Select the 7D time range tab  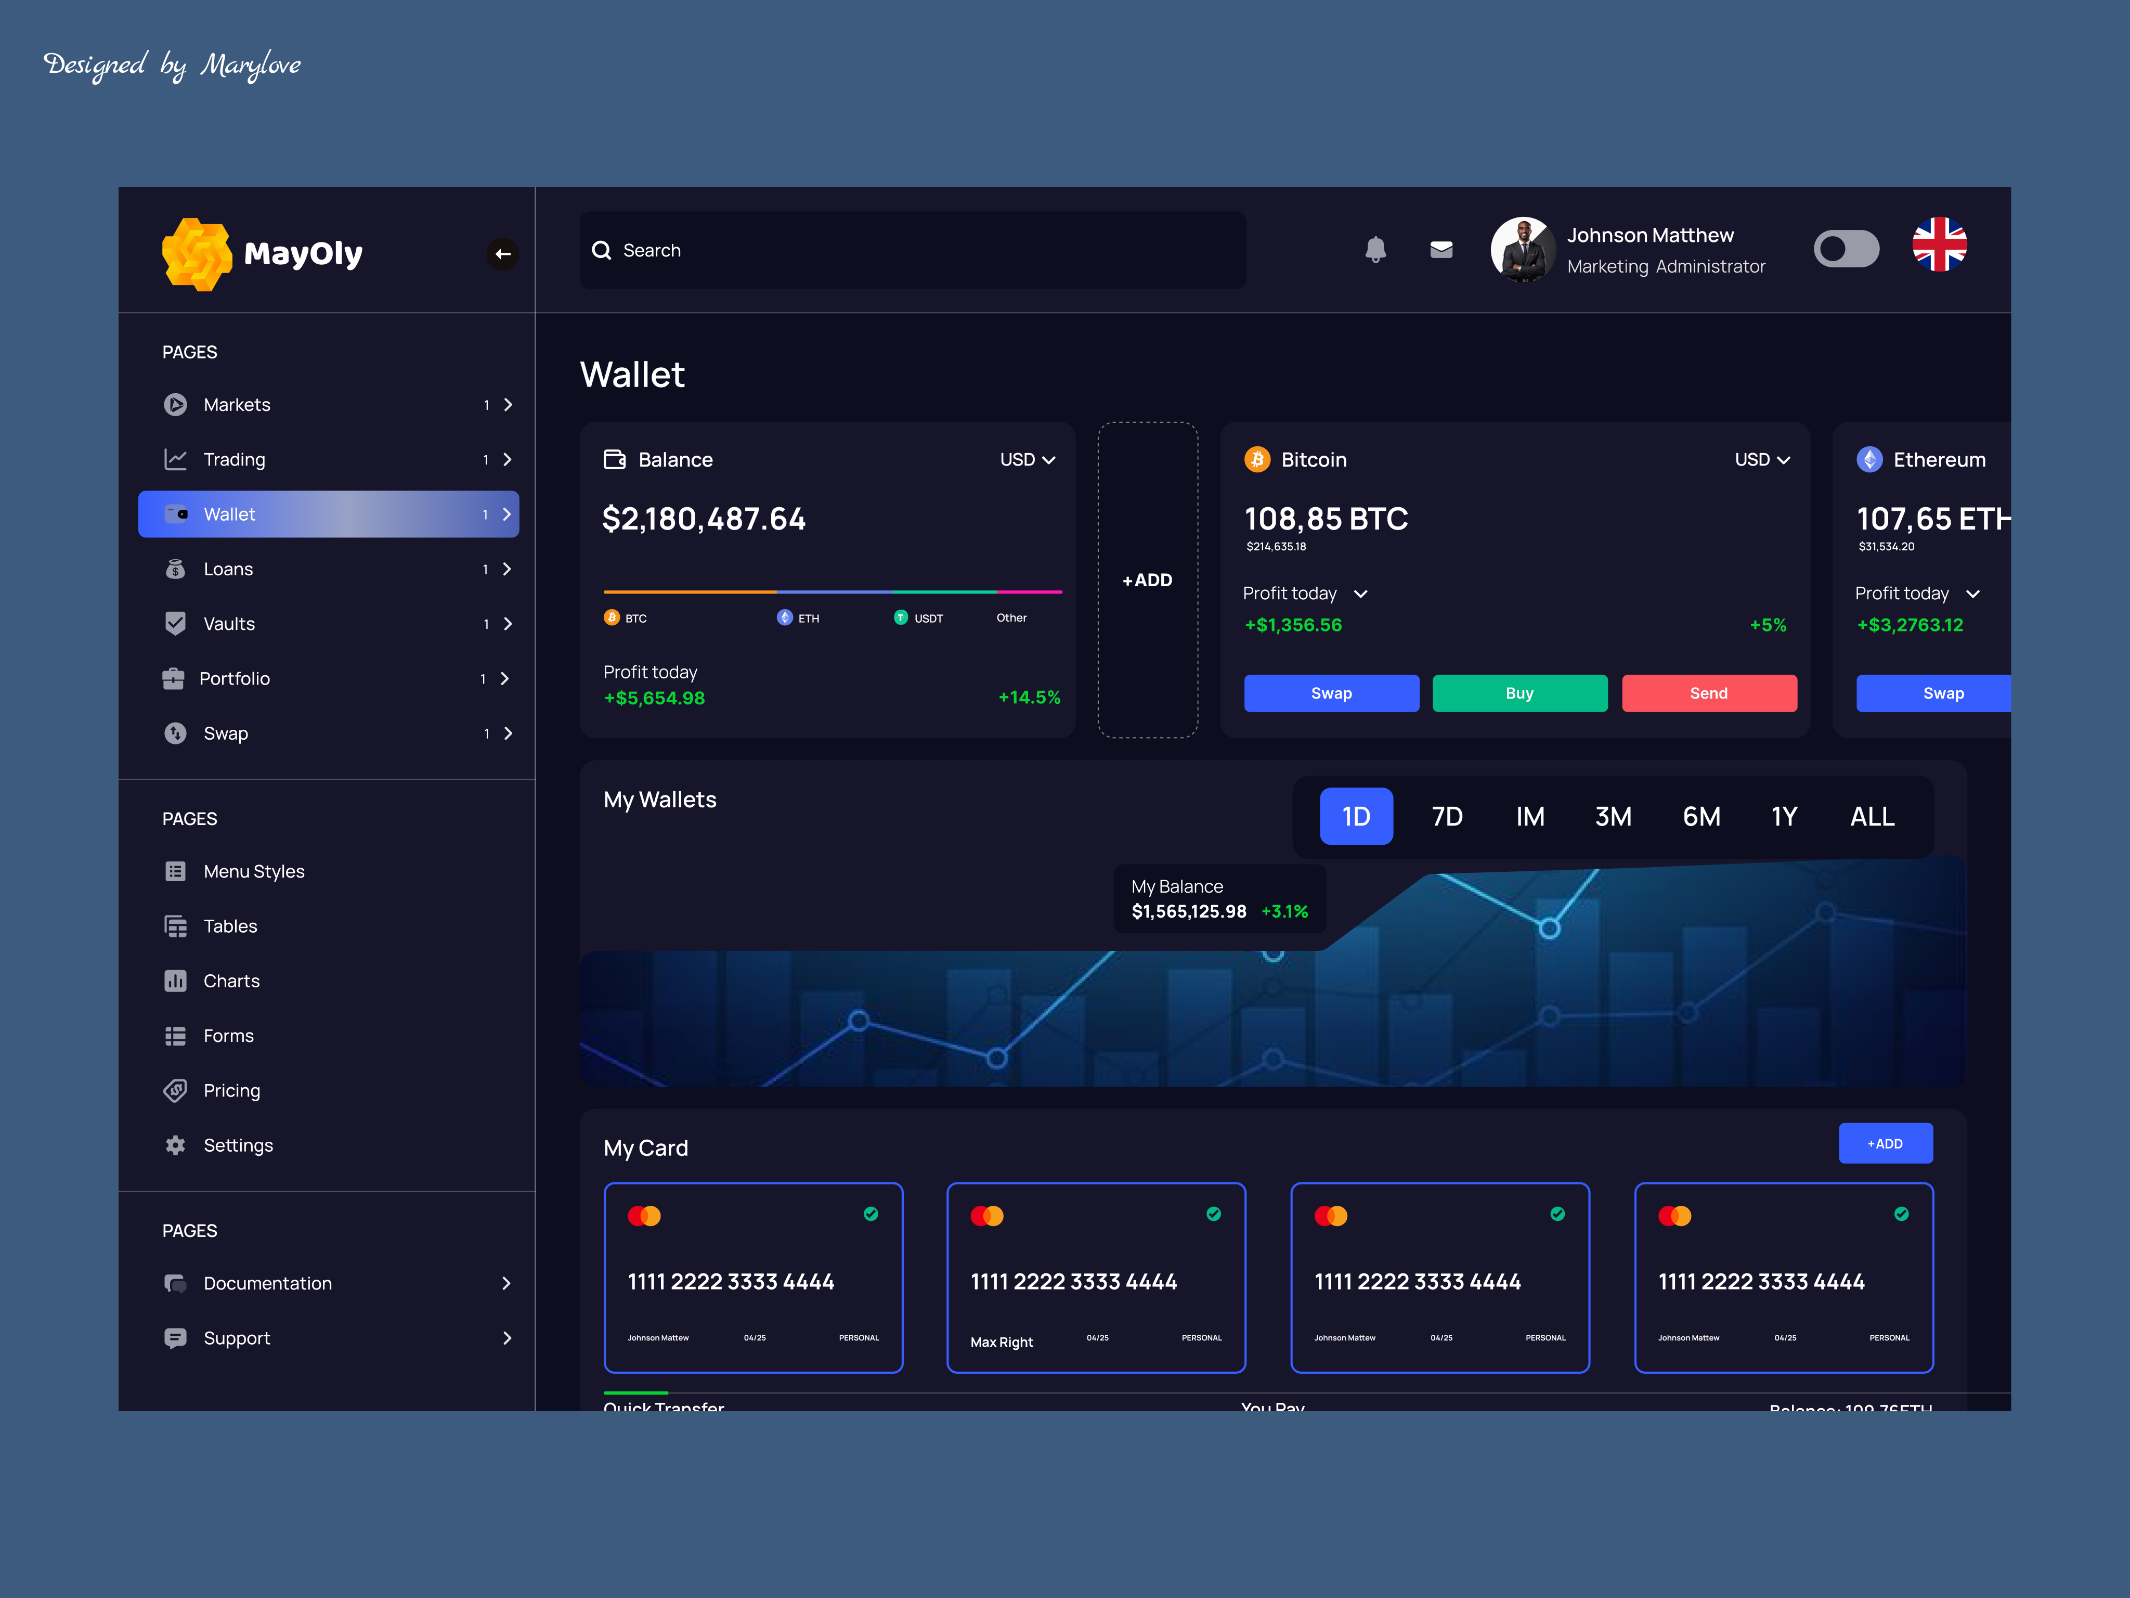tap(1446, 817)
